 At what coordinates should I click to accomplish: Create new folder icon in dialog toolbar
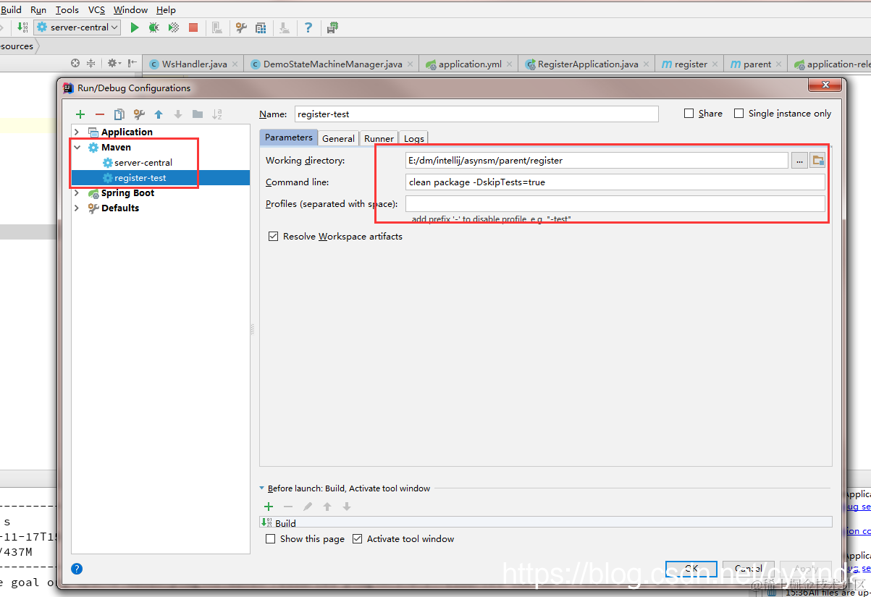click(x=198, y=114)
